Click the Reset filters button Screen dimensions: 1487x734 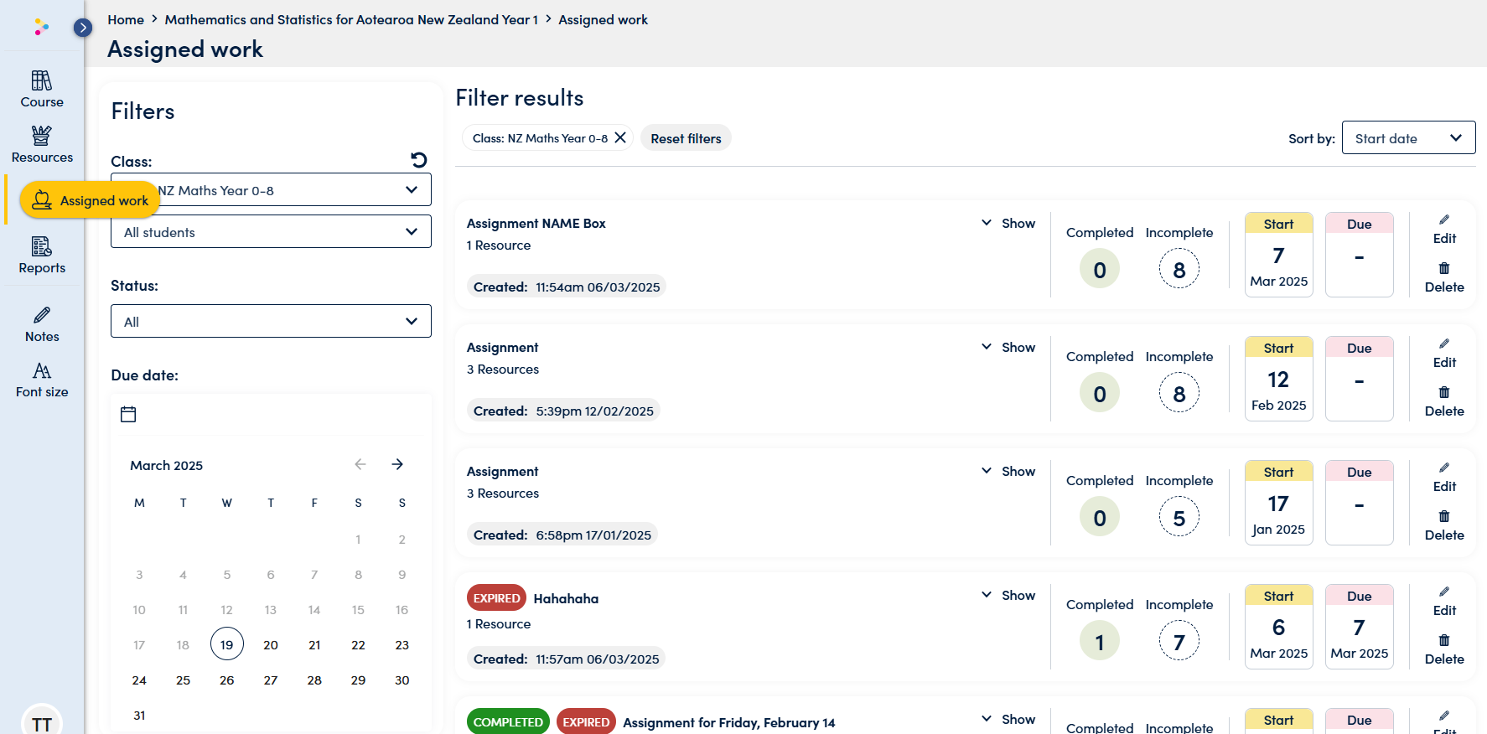686,138
